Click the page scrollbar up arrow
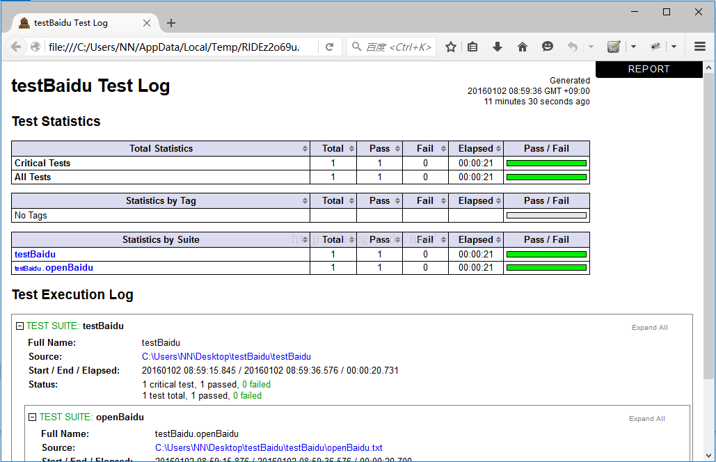Image resolution: width=716 pixels, height=462 pixels. click(x=708, y=67)
